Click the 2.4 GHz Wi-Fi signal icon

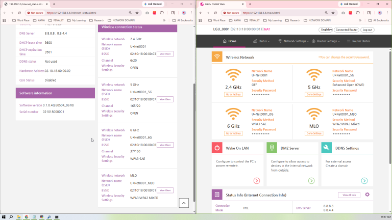233,75
